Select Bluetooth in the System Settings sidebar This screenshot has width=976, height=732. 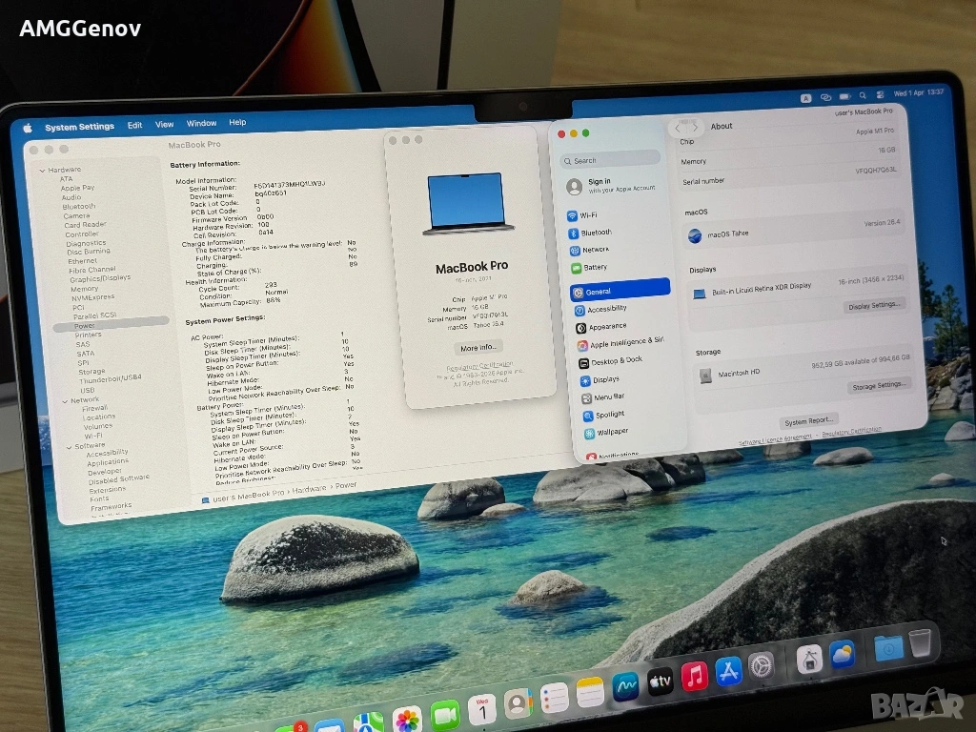click(x=596, y=233)
